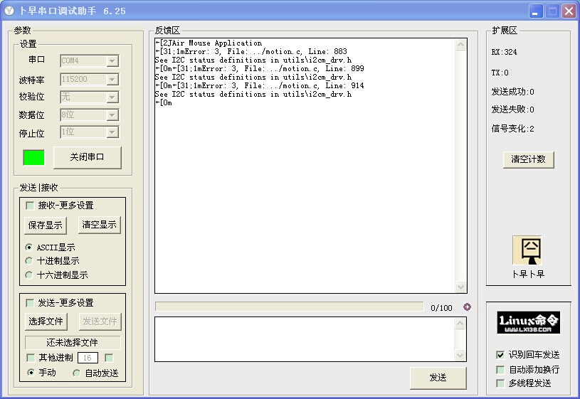Click the 还未选择文件 status label

coord(73,342)
